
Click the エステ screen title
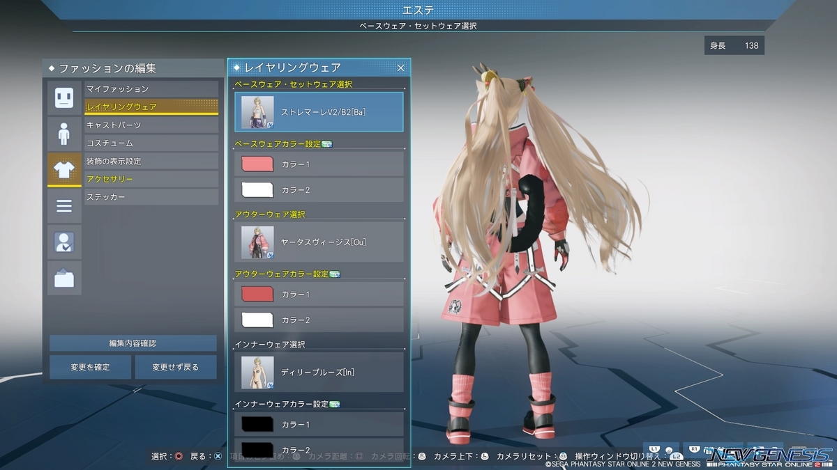[x=418, y=9]
